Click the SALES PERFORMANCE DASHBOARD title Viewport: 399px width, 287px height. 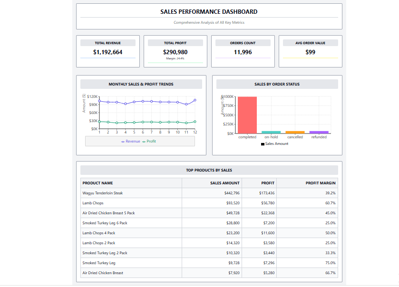tap(208, 11)
